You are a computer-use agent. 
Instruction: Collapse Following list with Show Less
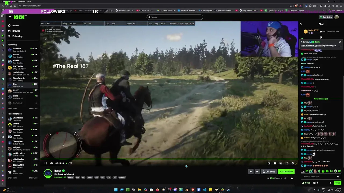click(x=33, y=109)
